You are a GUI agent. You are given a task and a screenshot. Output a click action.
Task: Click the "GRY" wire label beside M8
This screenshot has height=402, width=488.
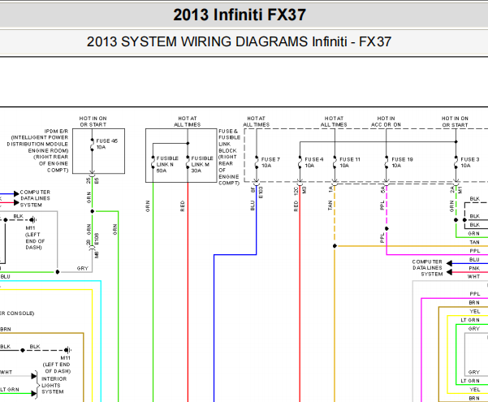pos(83,268)
